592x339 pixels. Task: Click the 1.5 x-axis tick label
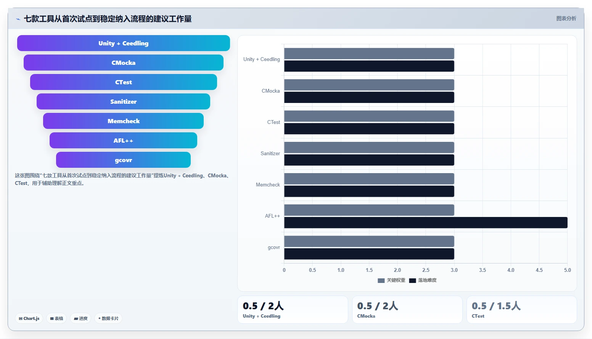[369, 270]
